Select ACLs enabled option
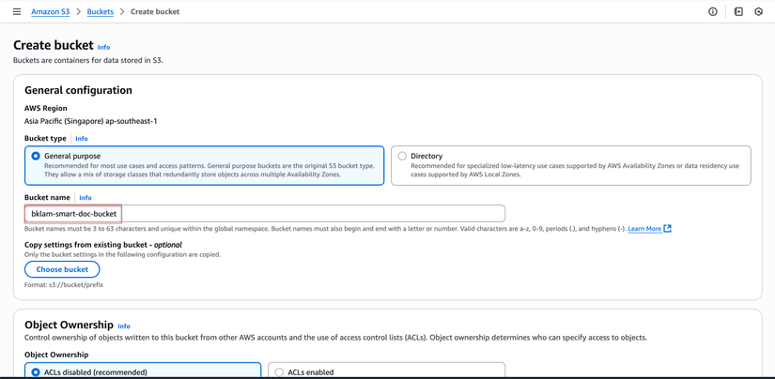 tap(279, 372)
